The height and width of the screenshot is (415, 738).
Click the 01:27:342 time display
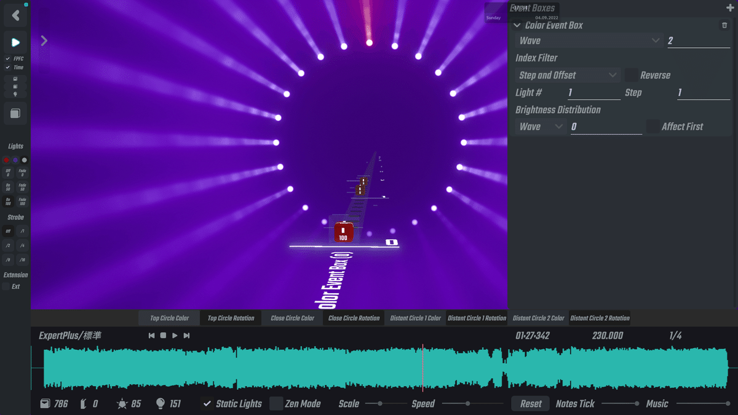[x=533, y=336]
